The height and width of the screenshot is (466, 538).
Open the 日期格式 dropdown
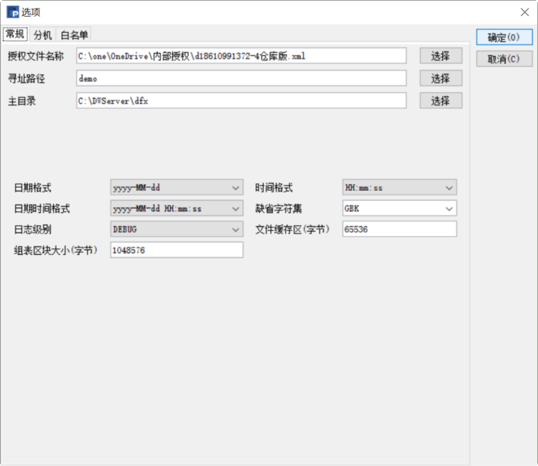point(177,188)
